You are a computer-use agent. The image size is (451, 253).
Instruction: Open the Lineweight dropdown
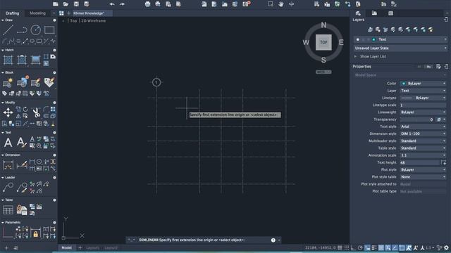click(423, 112)
